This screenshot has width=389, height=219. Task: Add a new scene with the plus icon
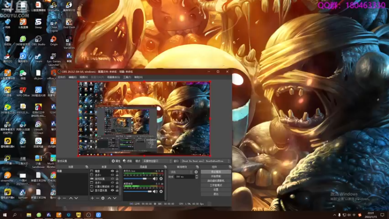pos(59,198)
